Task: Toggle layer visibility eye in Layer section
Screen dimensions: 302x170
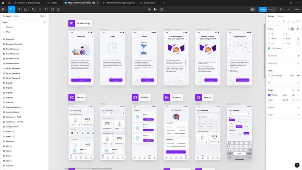Action: coord(298,75)
